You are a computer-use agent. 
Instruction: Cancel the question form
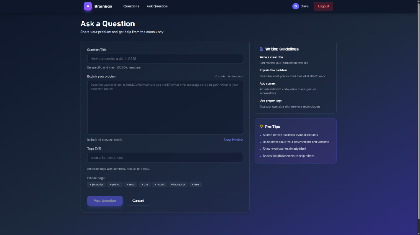138,200
